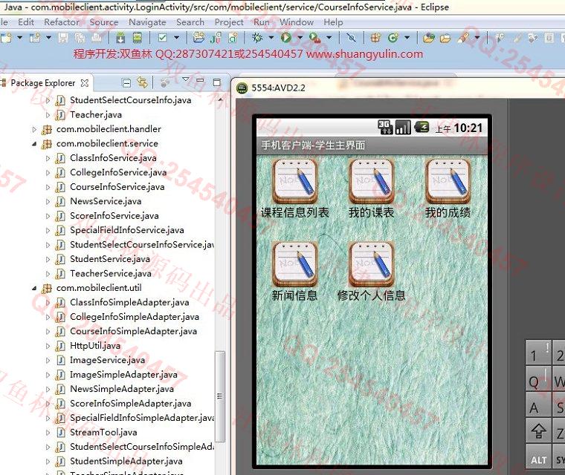Click the Collapse All icon in Package Explorer
The width and height of the screenshot is (565, 475).
(x=126, y=83)
